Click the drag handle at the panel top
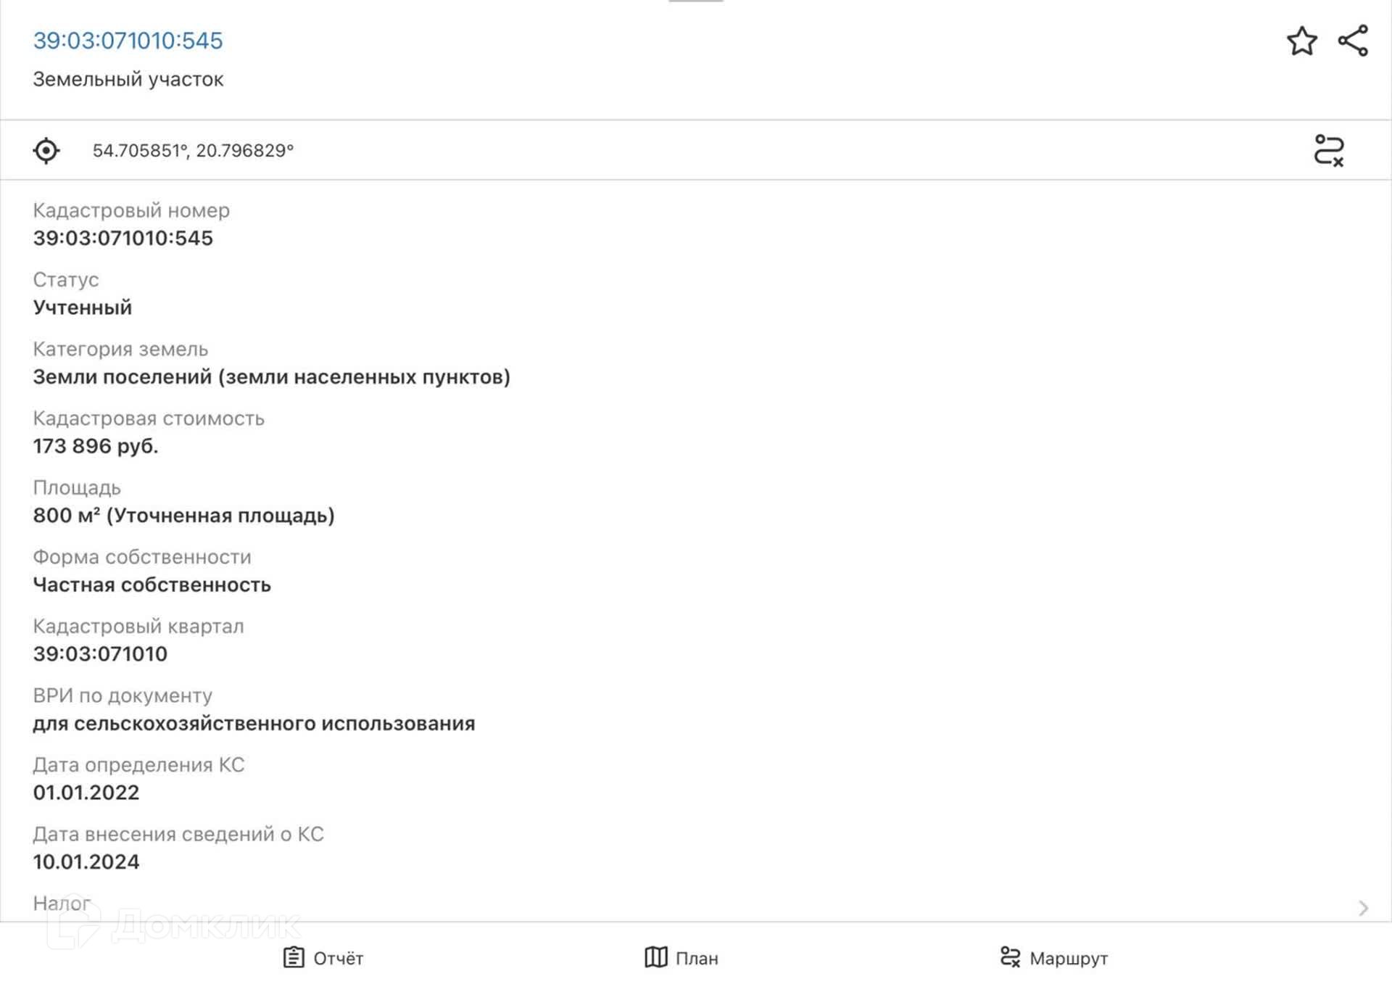 click(x=695, y=1)
